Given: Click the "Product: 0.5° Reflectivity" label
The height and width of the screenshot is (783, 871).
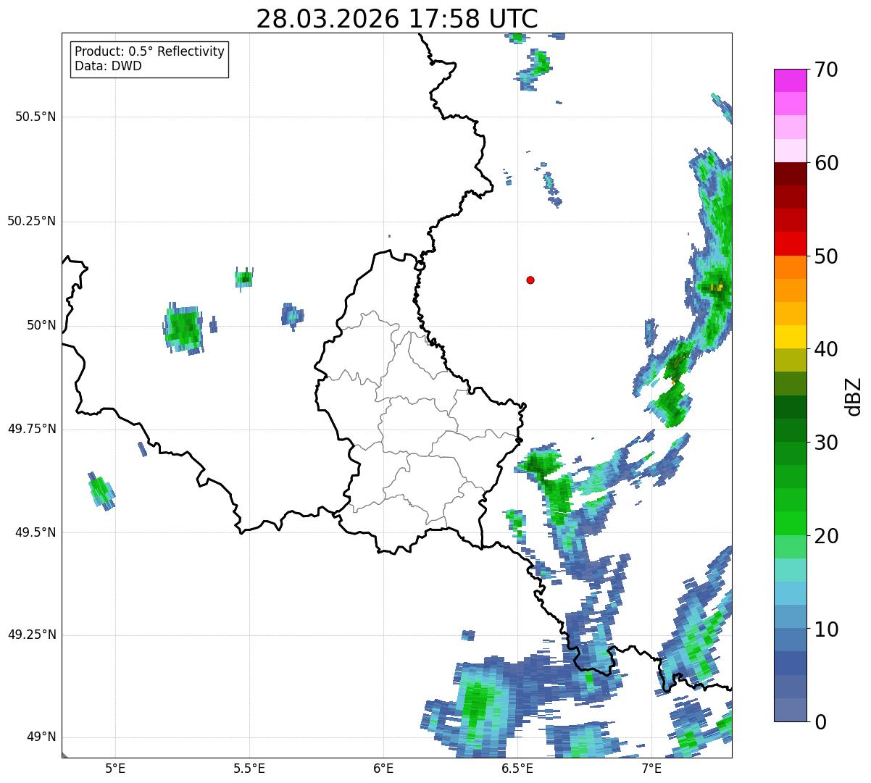Looking at the screenshot, I should [x=149, y=52].
